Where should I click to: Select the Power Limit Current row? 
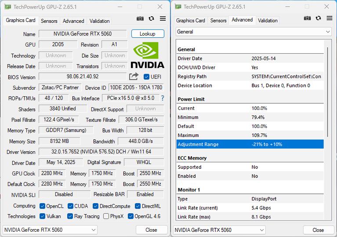coord(250,109)
